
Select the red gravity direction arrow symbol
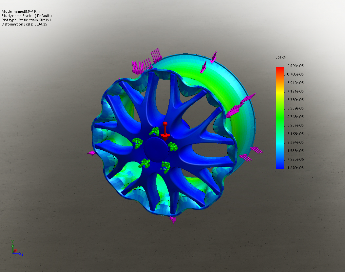click(165, 132)
